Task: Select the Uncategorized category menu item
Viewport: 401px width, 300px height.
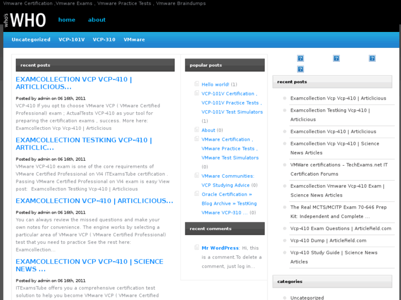Action: pos(31,40)
